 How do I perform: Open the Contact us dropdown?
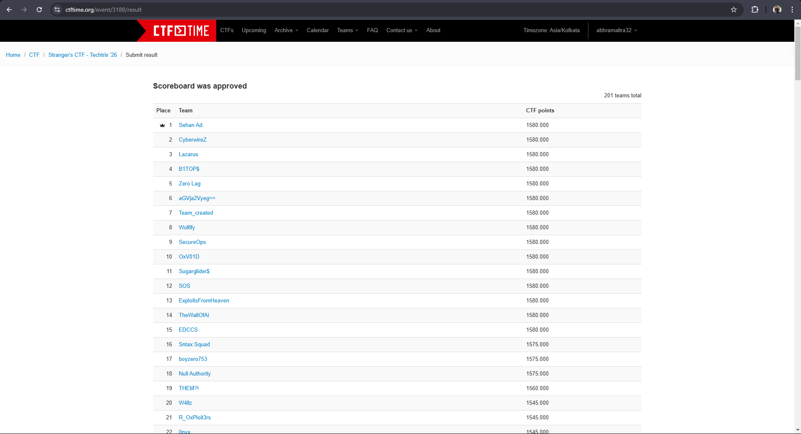401,30
